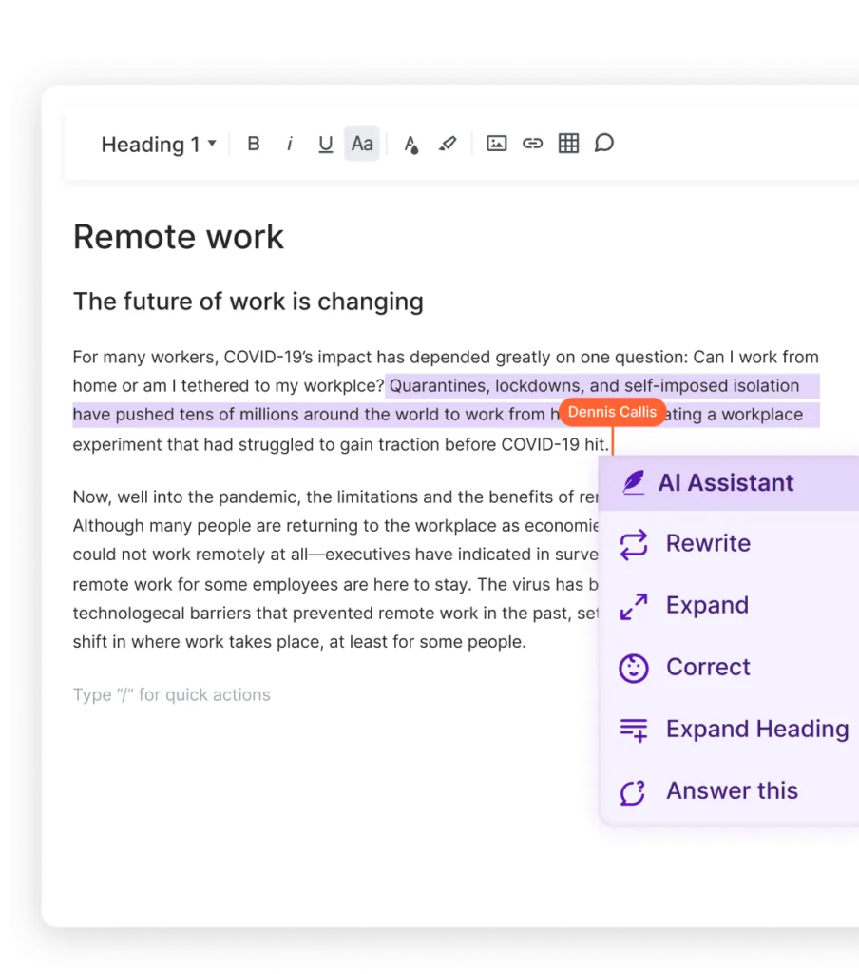Image resolution: width=859 pixels, height=974 pixels.
Task: Toggle italic formatting
Action: [289, 144]
